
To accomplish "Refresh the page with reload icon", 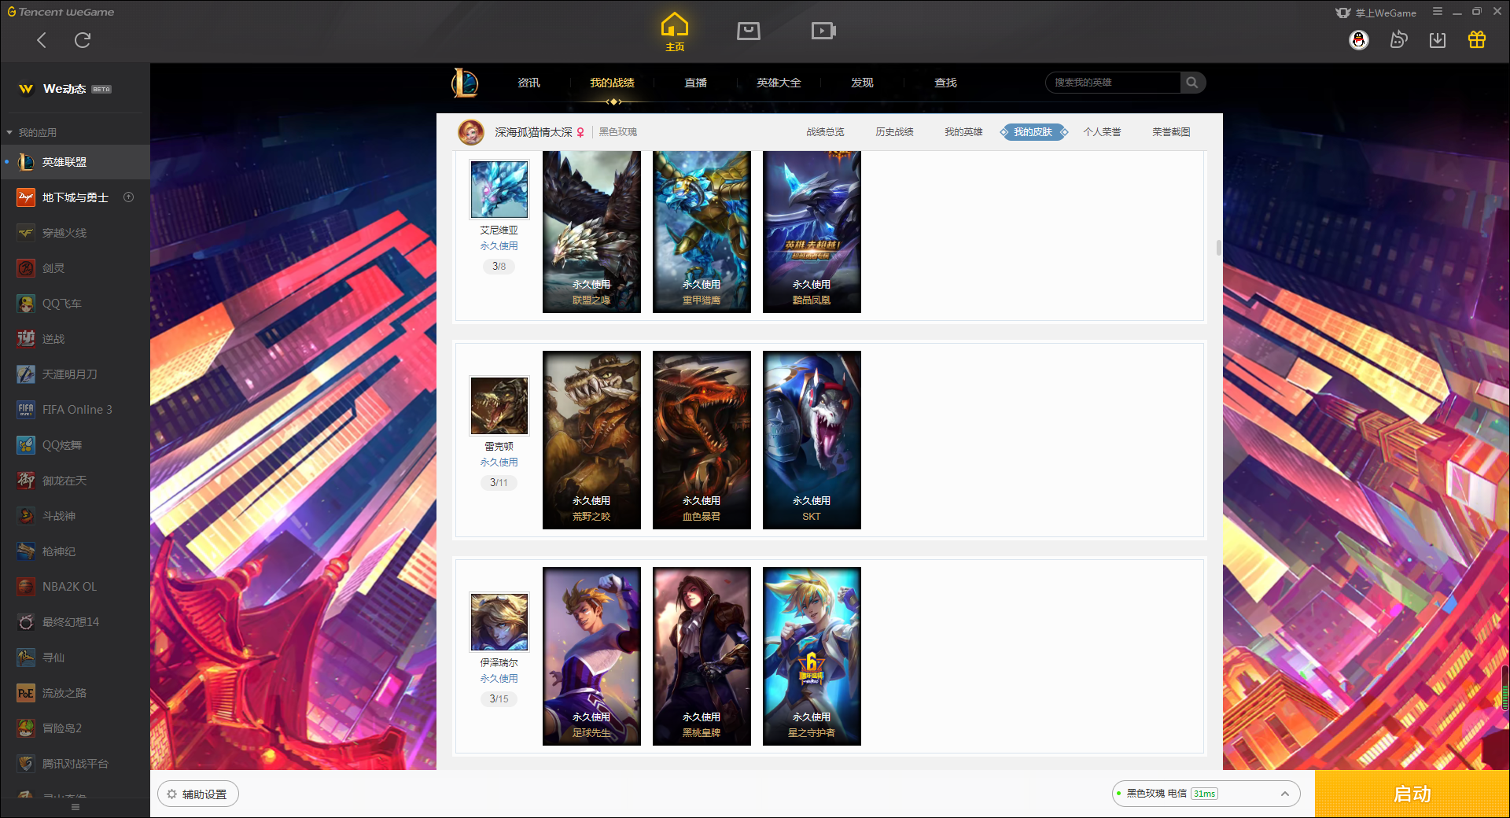I will pyautogui.click(x=83, y=40).
